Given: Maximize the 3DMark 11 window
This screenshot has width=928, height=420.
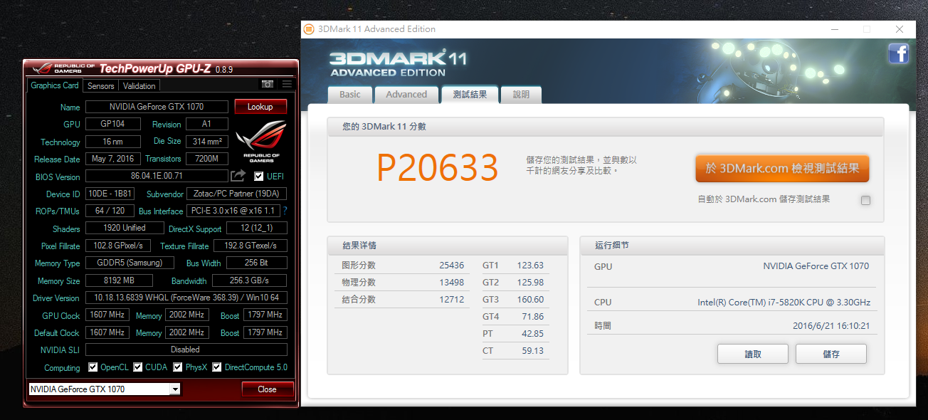Looking at the screenshot, I should pos(867,29).
